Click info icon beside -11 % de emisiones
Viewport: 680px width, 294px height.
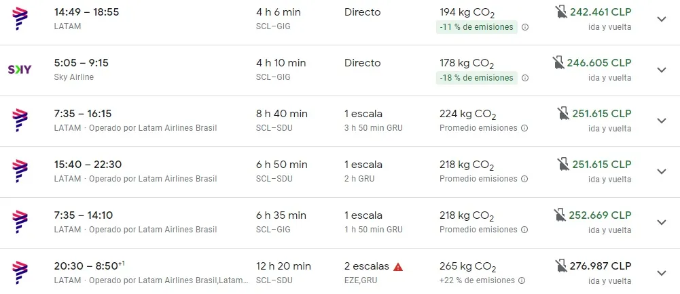[x=525, y=27]
